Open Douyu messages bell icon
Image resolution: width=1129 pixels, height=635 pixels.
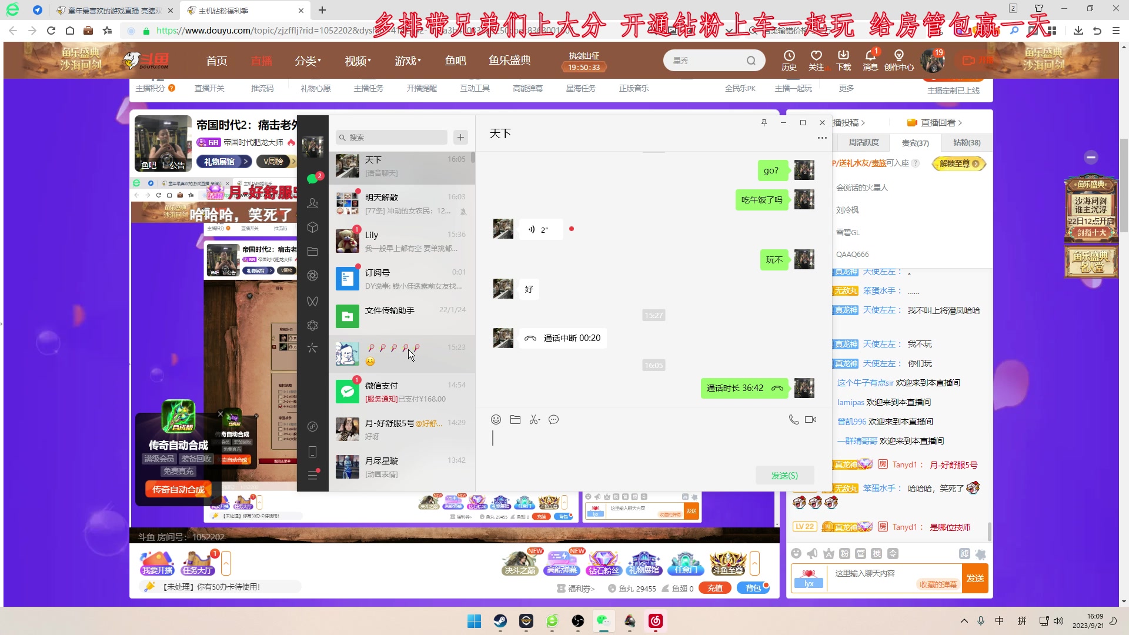tap(870, 59)
